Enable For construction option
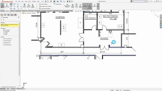The width and height of the screenshot is (162, 91). [4, 39]
